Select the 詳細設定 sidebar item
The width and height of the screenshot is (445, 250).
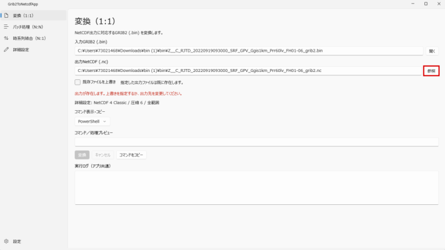34,50
